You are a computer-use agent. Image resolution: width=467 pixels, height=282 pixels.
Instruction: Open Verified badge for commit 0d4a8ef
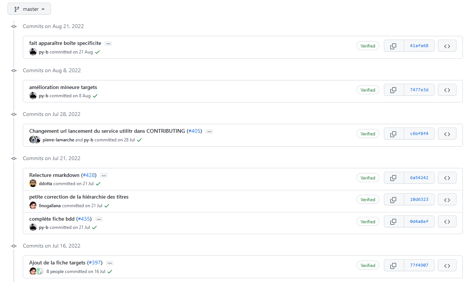(368, 222)
